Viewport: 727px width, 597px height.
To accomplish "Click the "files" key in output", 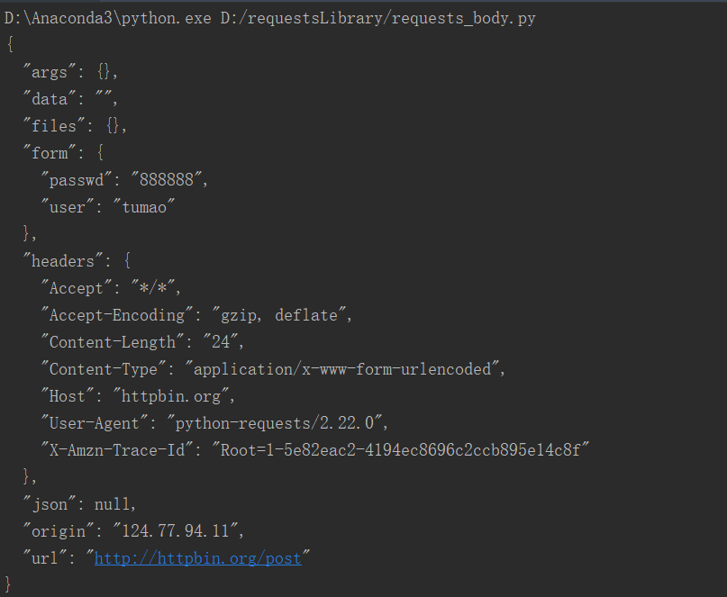I will 54,126.
